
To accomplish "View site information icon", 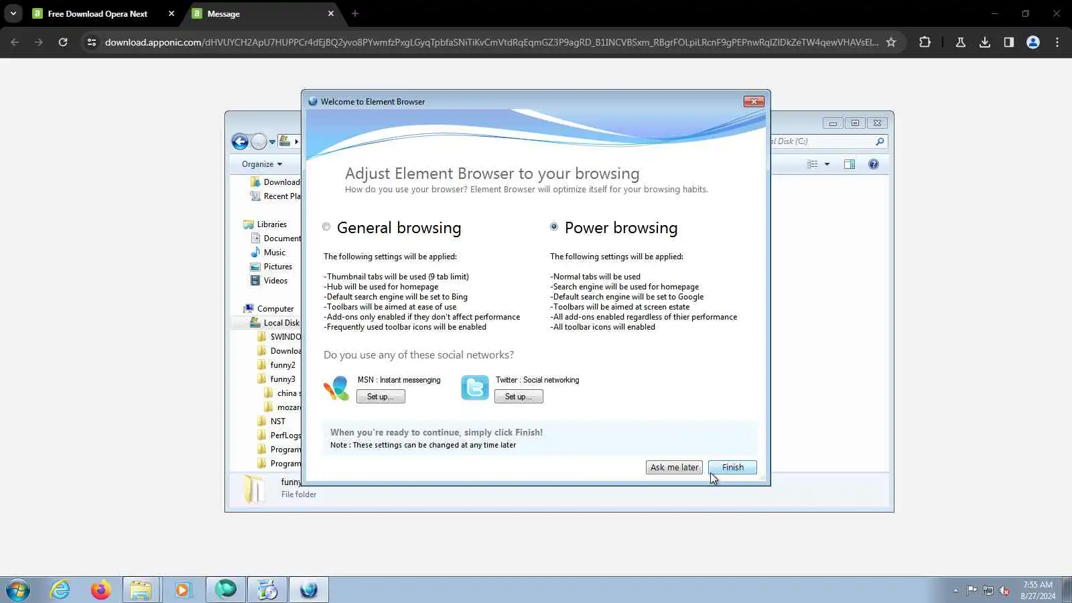I will click(x=92, y=42).
